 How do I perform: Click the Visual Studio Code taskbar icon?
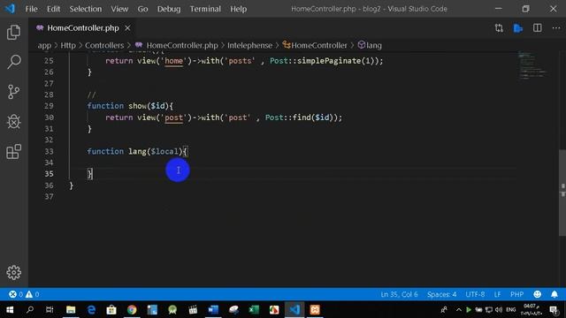point(294,310)
